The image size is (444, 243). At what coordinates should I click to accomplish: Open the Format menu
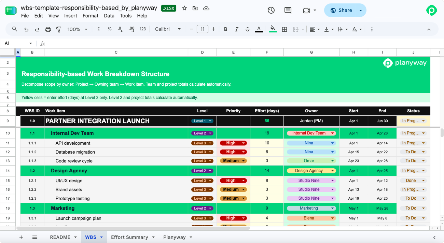tap(91, 16)
